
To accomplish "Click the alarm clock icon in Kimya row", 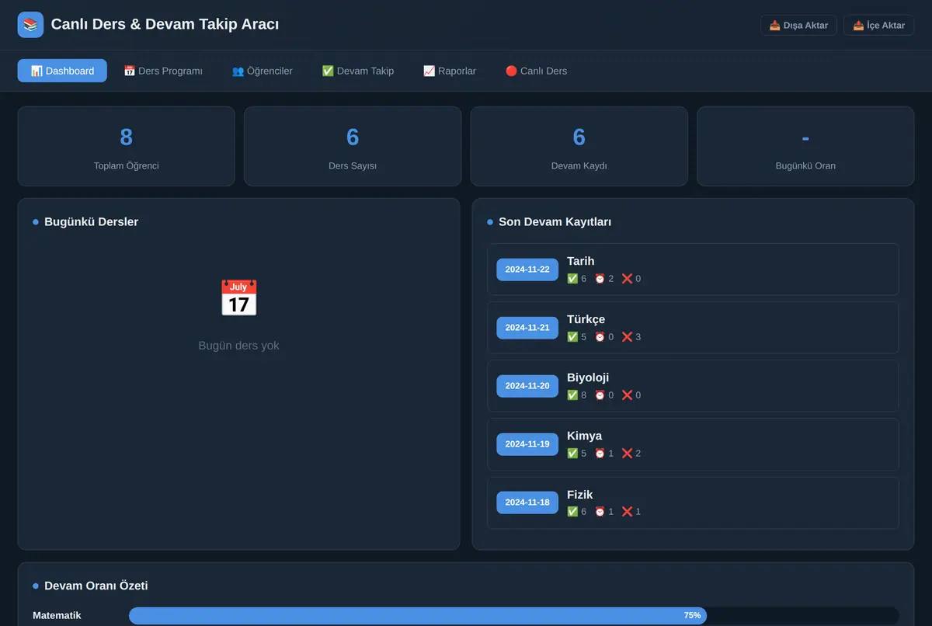I will pos(600,454).
